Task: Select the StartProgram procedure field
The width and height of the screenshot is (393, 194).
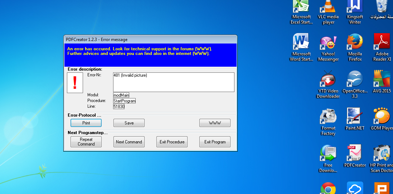Action: pos(124,101)
